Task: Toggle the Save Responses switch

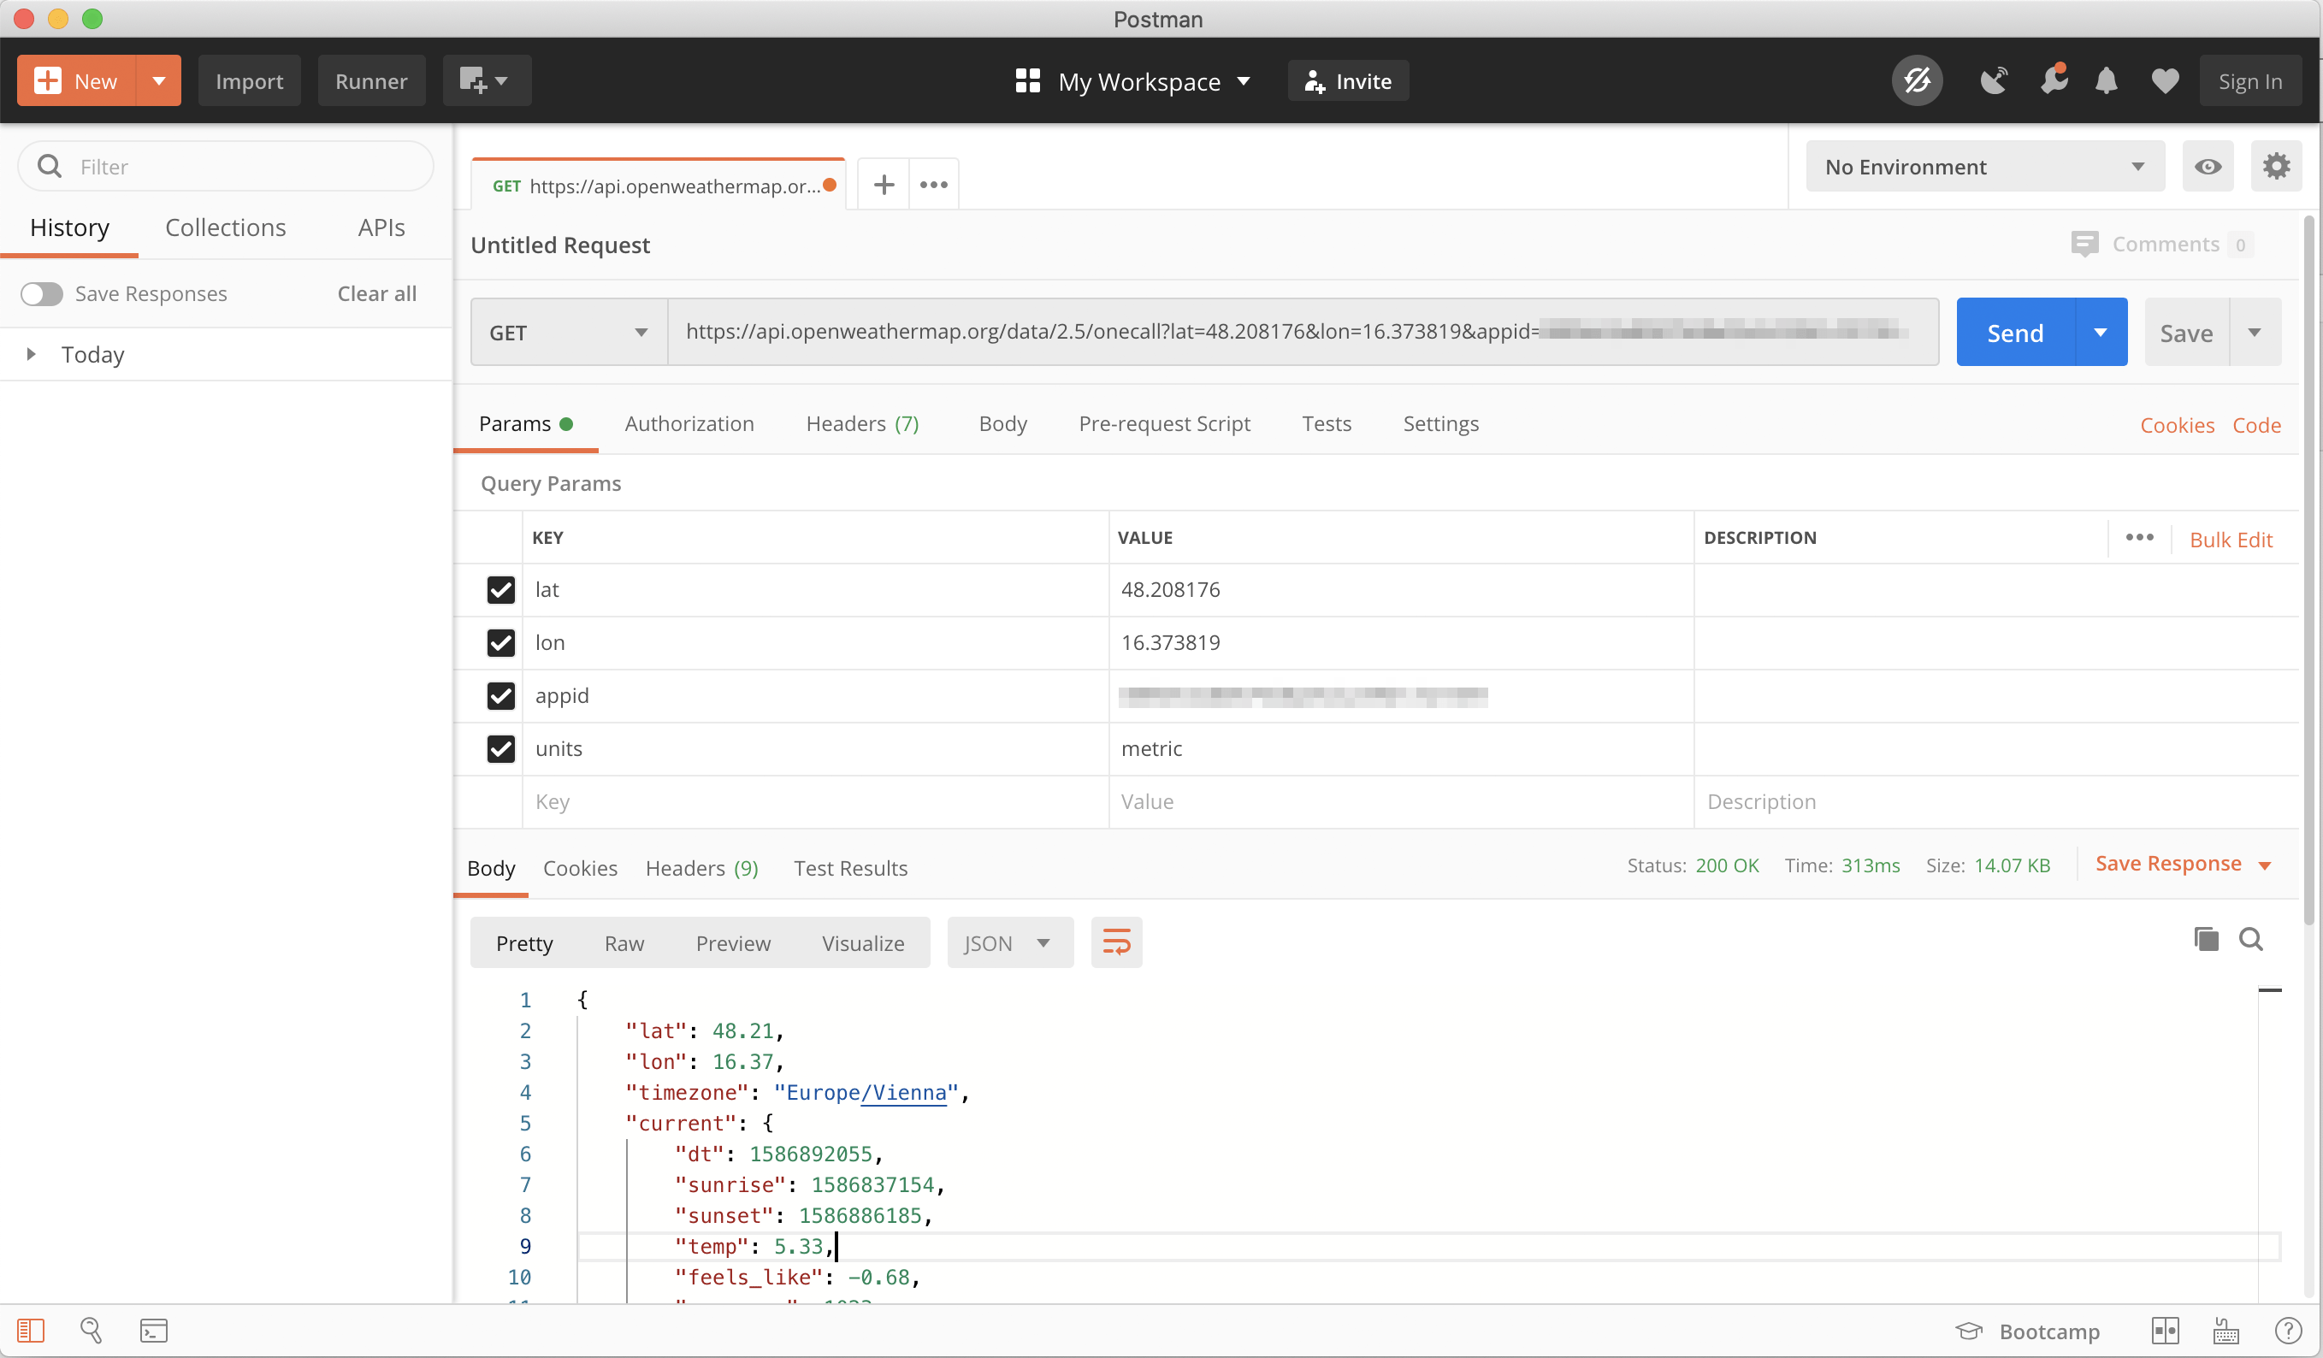Action: (41, 294)
